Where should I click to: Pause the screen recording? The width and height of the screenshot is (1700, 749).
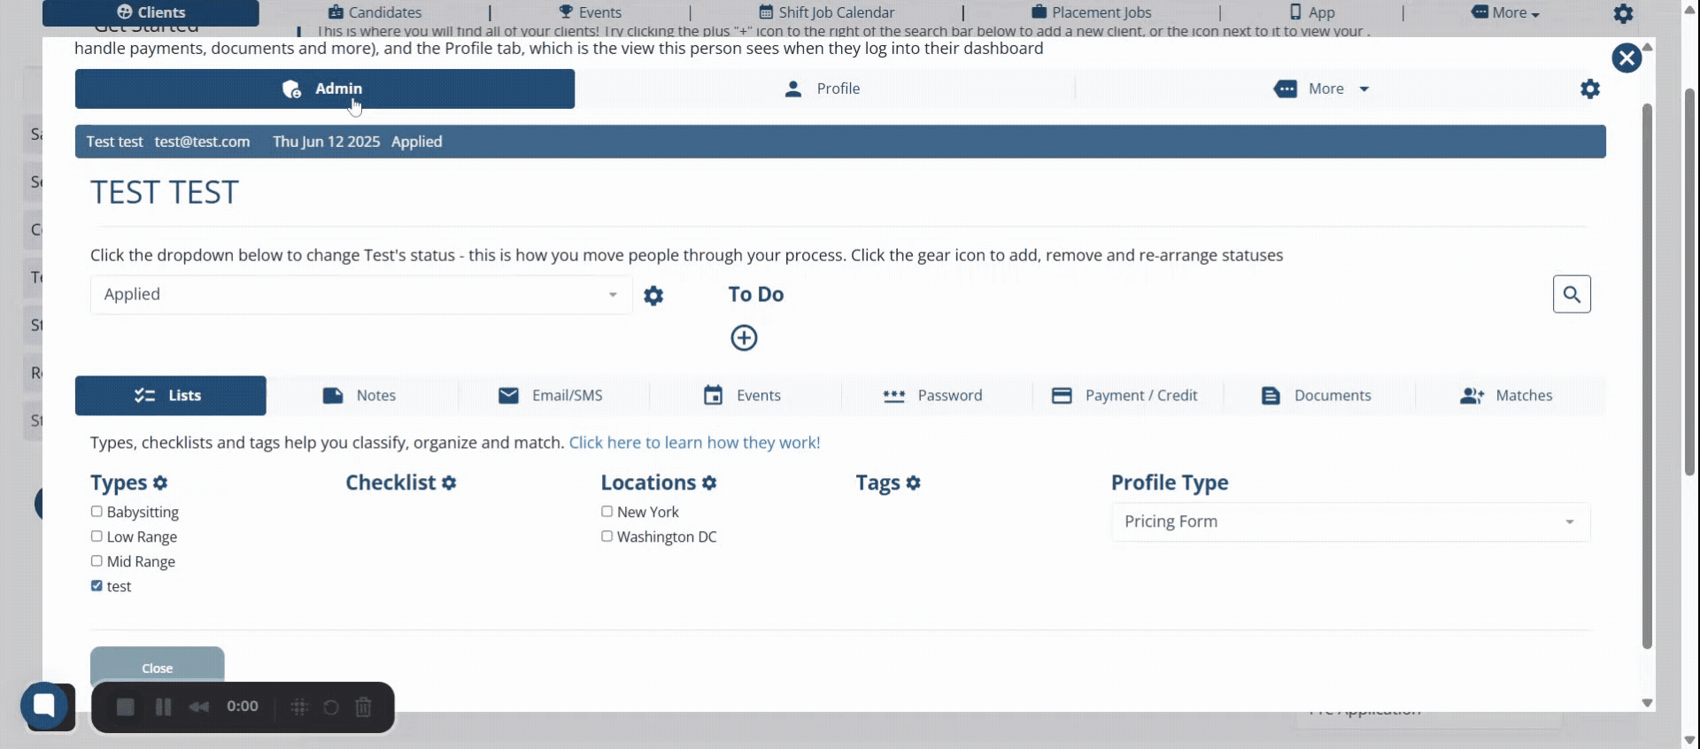[x=163, y=707]
